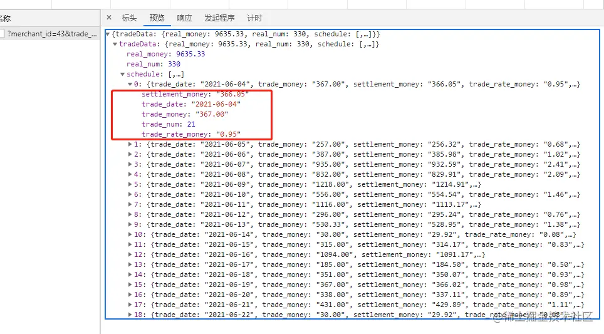Collapse schedule item 0
The height and width of the screenshot is (334, 604).
pos(130,85)
